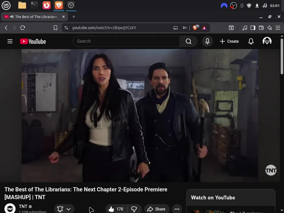Share this video

click(x=157, y=209)
